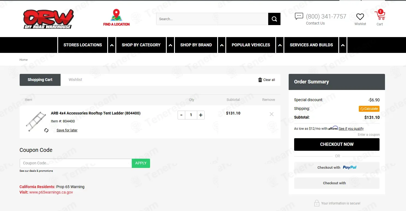Expand Stores Locations chevron
The height and width of the screenshot is (211, 406).
112,45
